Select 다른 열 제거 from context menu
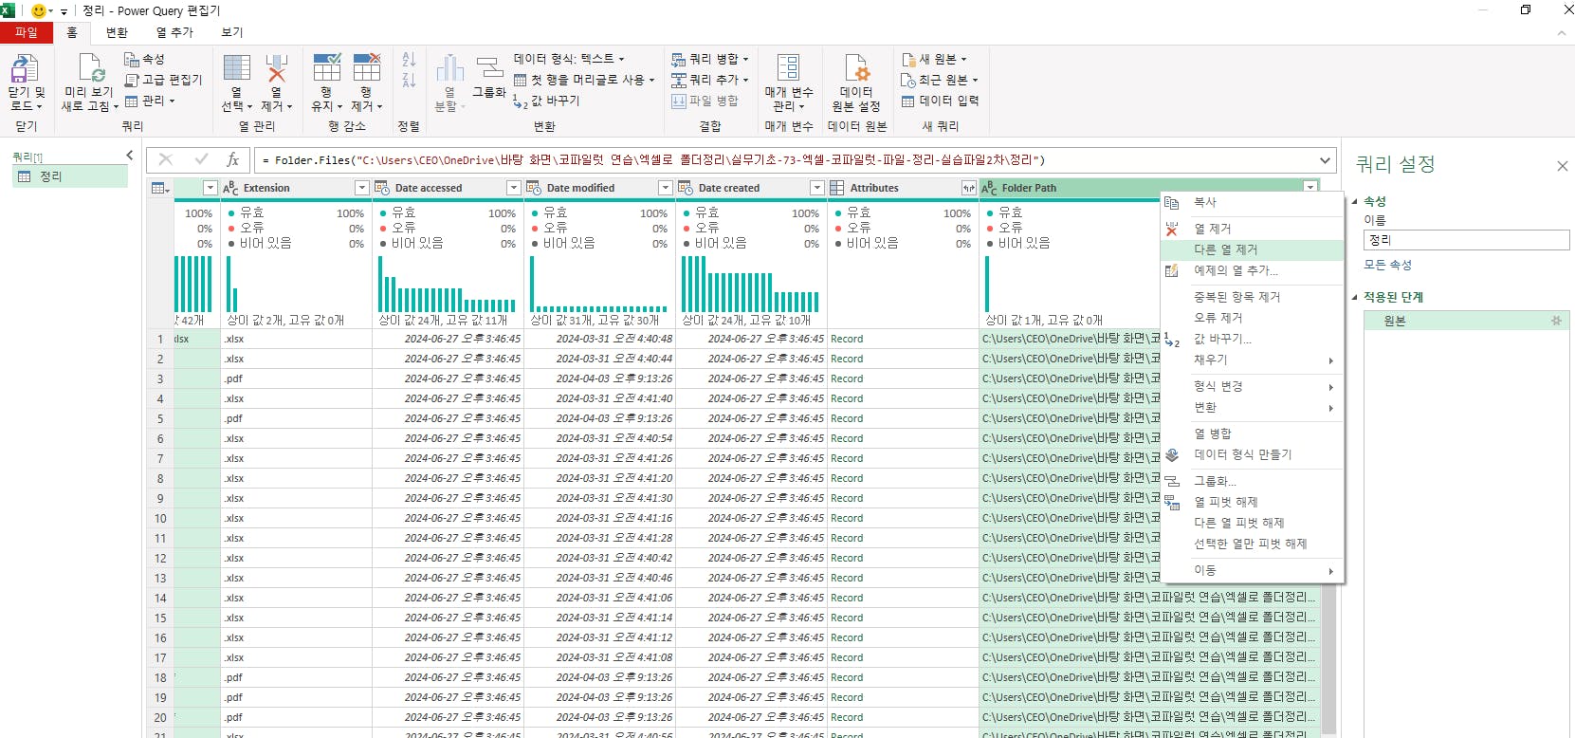The height and width of the screenshot is (738, 1575). point(1225,249)
